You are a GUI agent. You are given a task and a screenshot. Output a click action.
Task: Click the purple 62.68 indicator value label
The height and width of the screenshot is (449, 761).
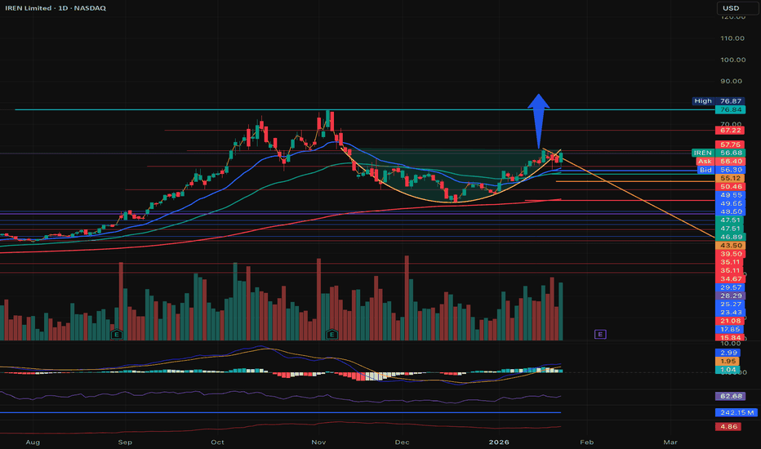730,396
